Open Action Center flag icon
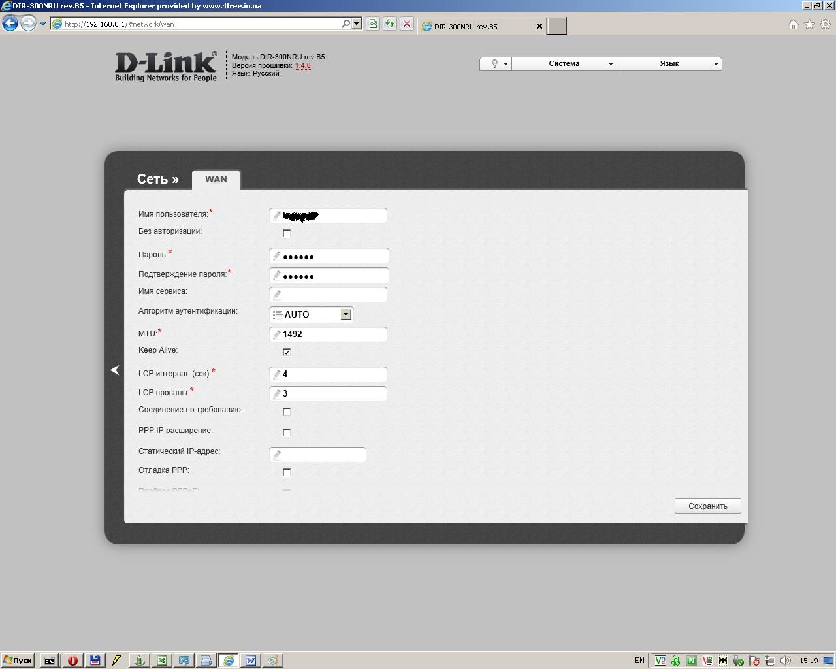 (x=754, y=661)
